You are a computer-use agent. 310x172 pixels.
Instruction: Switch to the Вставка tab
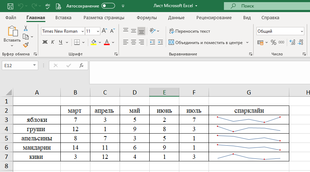click(63, 18)
